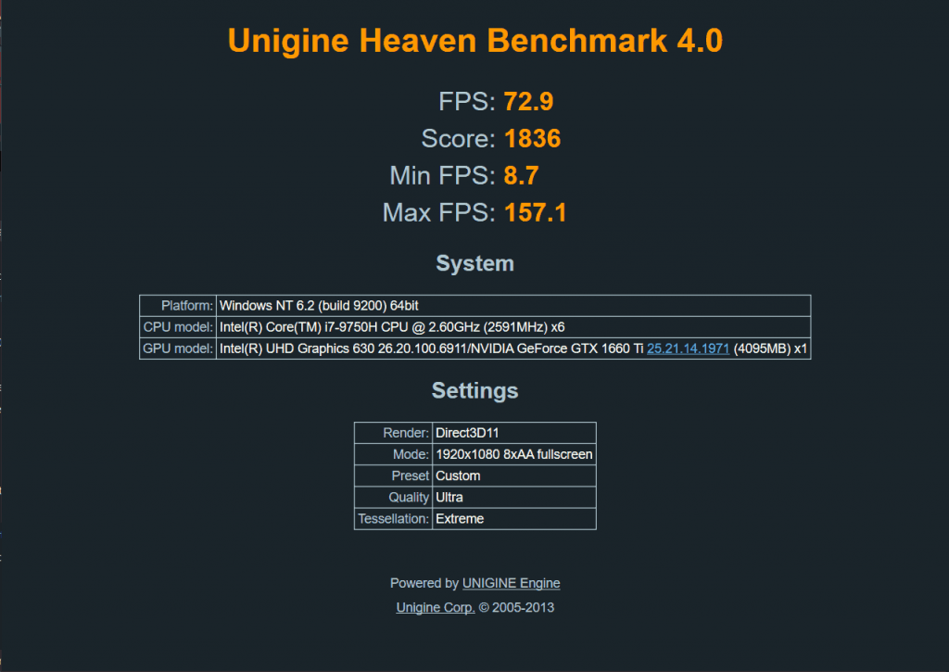Click the Max FPS value 157.1
Screen dimensions: 949x672
click(536, 212)
